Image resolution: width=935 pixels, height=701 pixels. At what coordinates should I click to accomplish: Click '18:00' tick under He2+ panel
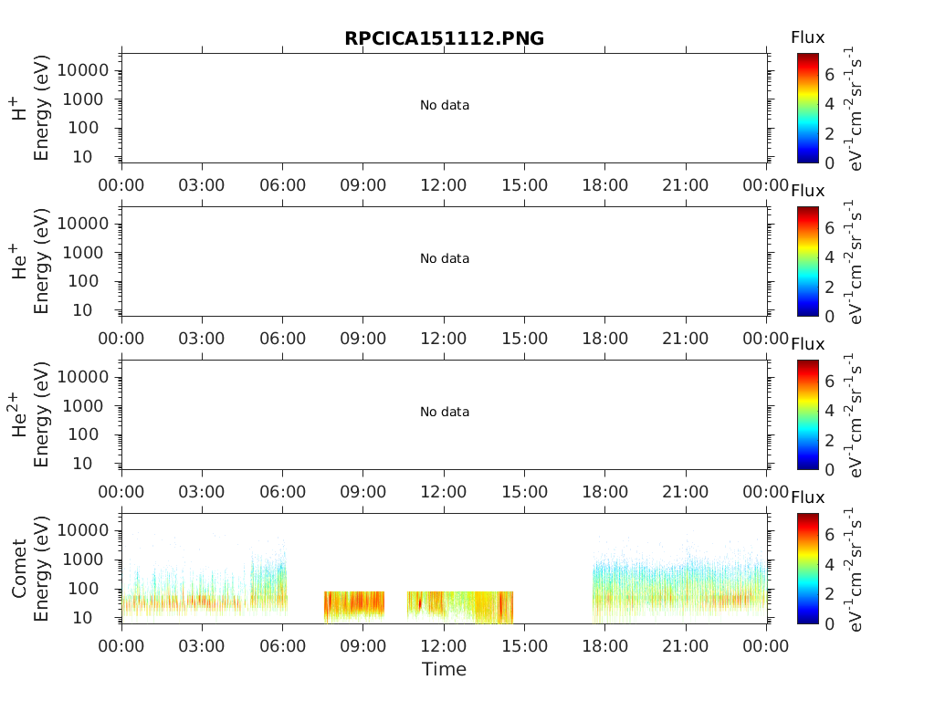(604, 492)
